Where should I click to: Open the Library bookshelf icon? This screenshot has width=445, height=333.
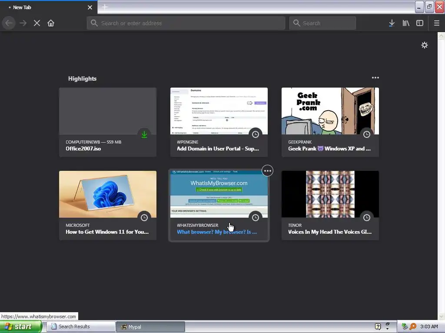click(406, 23)
